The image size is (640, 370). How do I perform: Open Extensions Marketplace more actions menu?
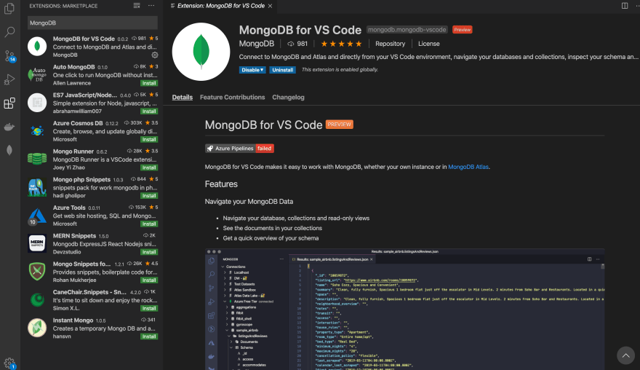[151, 6]
